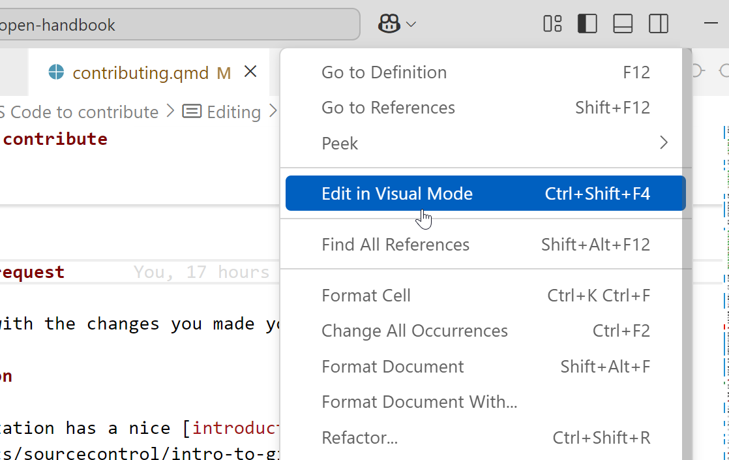Click the minimap scrollbar on right edge
This screenshot has height=460, width=729.
[x=725, y=261]
